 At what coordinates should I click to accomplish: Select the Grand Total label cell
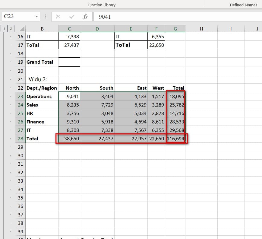pyautogui.click(x=42, y=62)
